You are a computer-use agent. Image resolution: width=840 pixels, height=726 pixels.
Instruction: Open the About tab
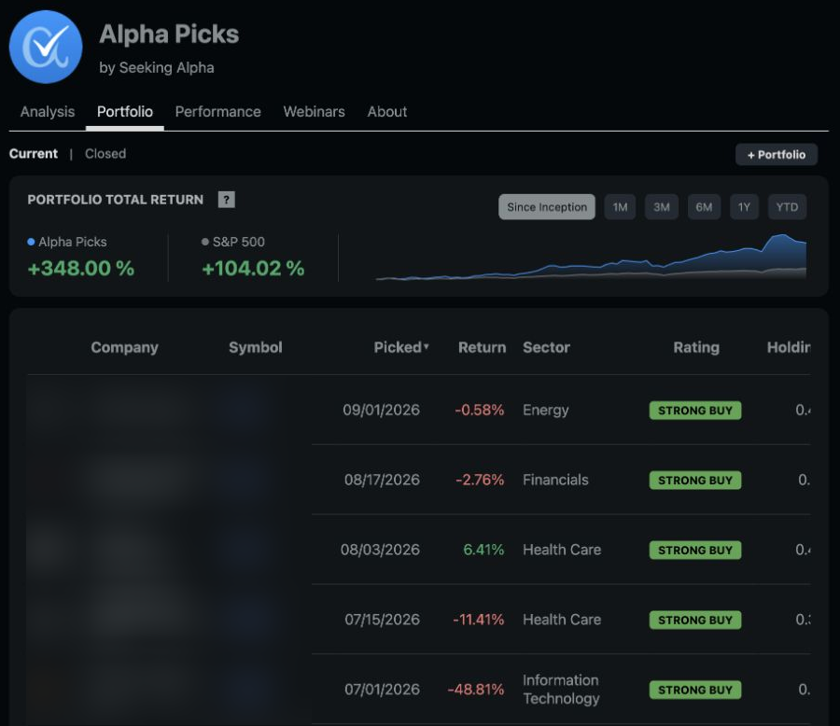tap(386, 111)
